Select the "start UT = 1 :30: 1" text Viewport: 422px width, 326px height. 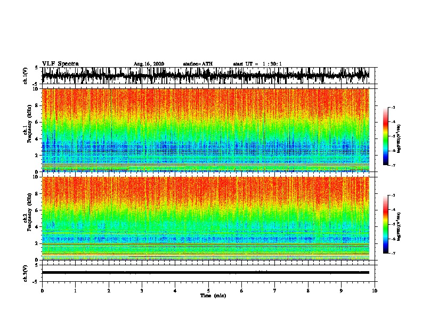click(257, 64)
